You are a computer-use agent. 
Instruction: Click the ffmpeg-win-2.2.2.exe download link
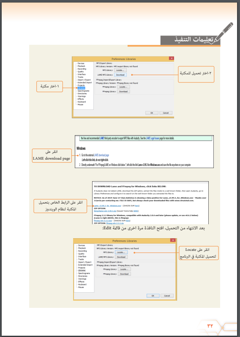click(103, 220)
